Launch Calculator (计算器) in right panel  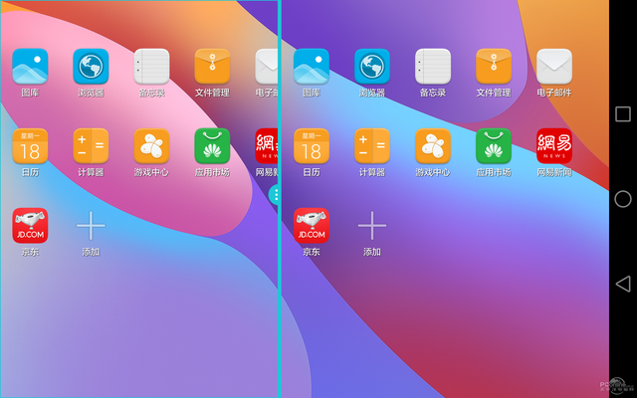click(372, 146)
